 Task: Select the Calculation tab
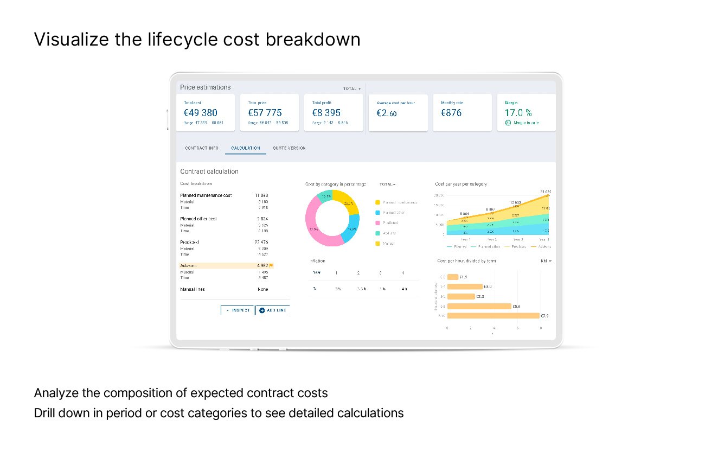[x=246, y=148]
